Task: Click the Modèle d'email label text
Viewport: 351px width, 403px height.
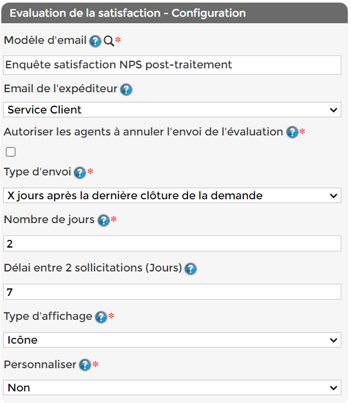Action: click(x=45, y=41)
